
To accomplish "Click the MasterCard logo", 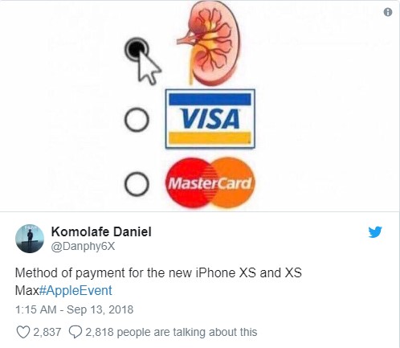I will click(210, 183).
